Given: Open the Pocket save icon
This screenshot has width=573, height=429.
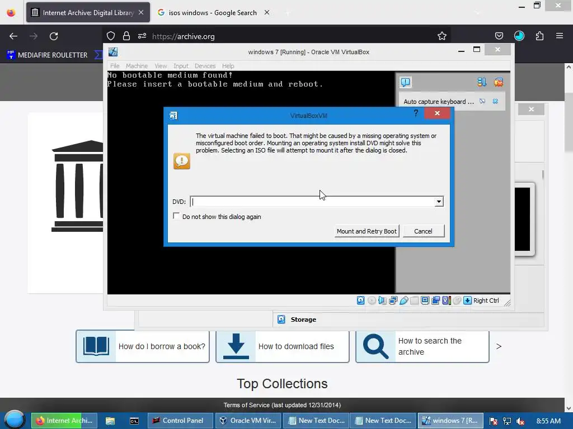Looking at the screenshot, I should point(499,36).
